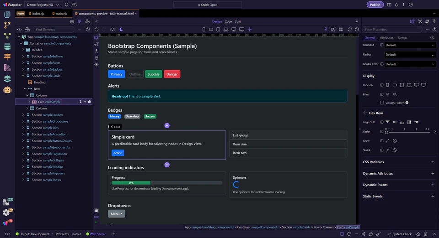Click the theme droplet icon in title bar

click(396, 5)
